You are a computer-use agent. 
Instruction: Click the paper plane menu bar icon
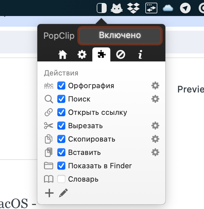coord(185,8)
